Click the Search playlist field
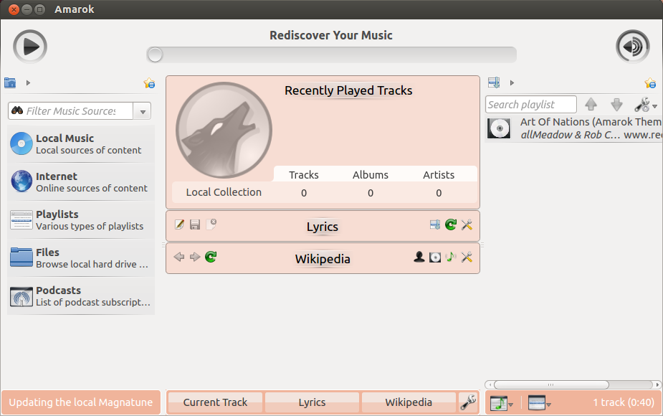The image size is (663, 416). coord(531,105)
